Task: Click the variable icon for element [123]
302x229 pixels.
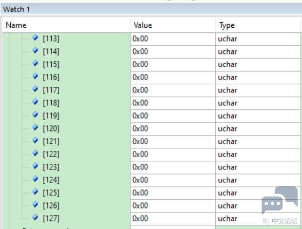Action: coord(35,166)
